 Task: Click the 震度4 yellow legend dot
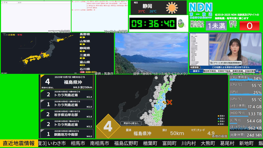(218, 116)
